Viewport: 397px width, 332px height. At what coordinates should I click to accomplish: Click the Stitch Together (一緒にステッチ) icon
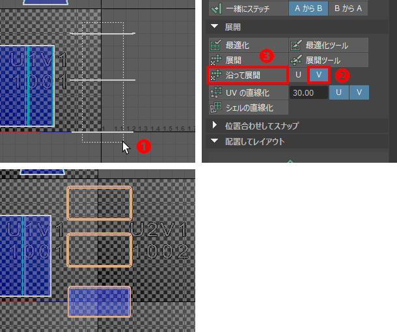215,9
